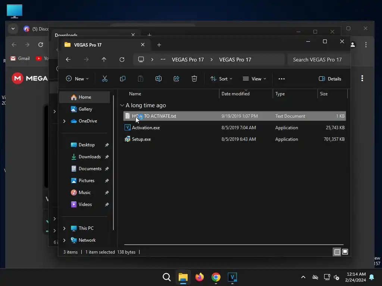Viewport: 382px width, 286px height.
Task: Open Gallery in the navigation pane
Action: (x=85, y=109)
